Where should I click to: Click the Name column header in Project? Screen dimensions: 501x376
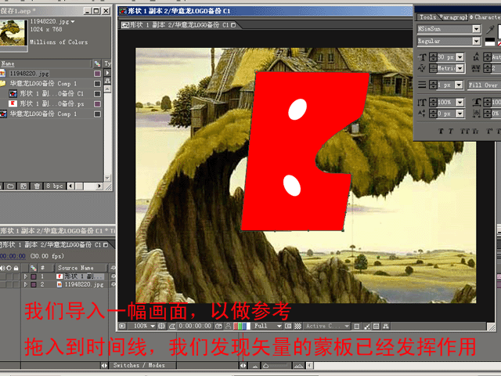[8, 63]
